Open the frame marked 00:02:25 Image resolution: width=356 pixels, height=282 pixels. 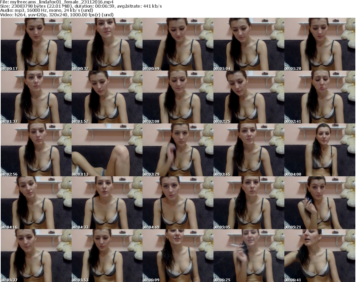[249, 97]
